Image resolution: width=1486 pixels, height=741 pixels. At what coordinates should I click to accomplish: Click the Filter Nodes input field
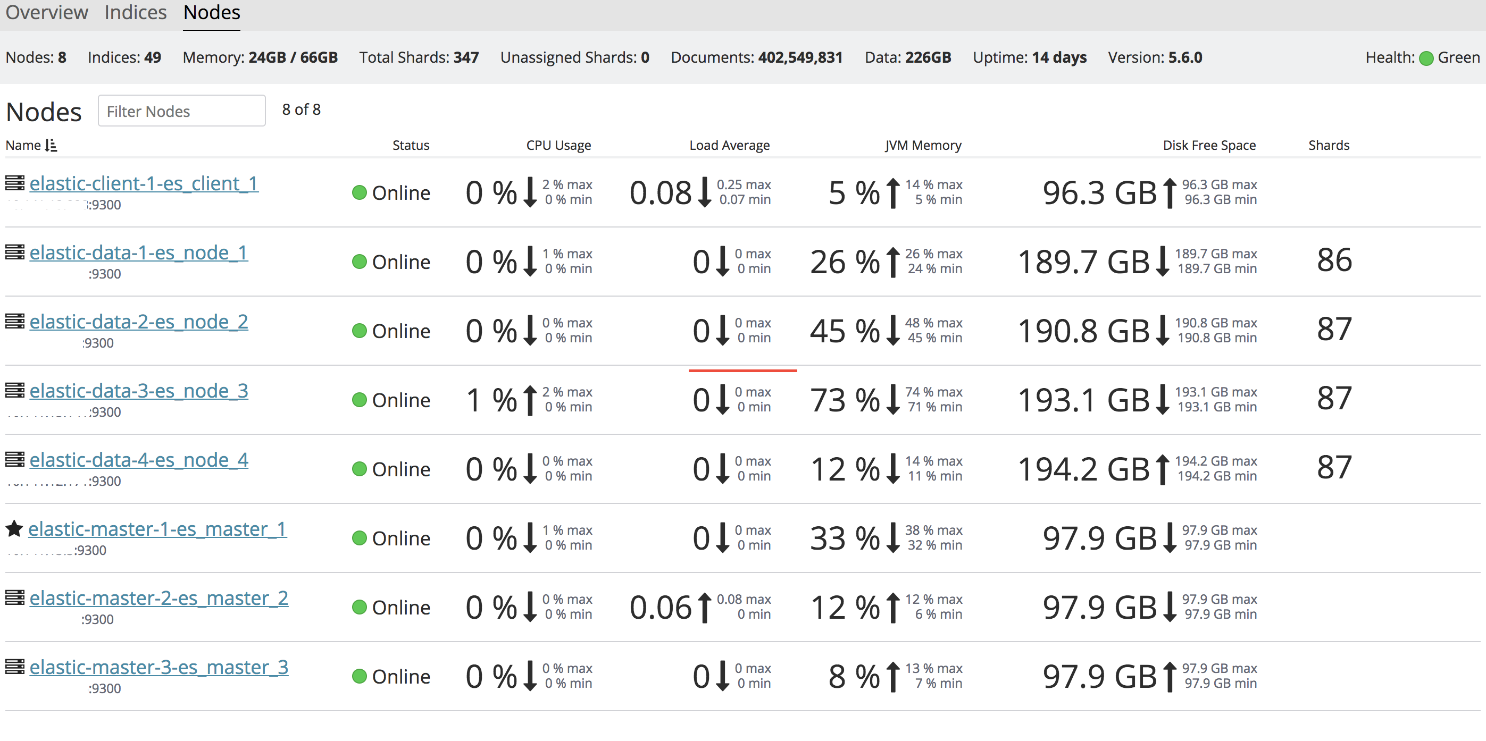[x=182, y=111]
